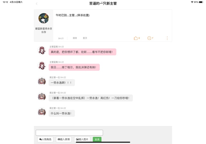Click avatar of second 主管蓝莓 comment
This screenshot has height=144, width=206.
click(42, 66)
